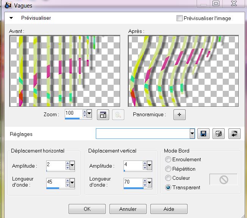Viewport: 247px width, 218px height.
Task: Open the Zoom value dropdown arrow
Action: pyautogui.click(x=89, y=113)
